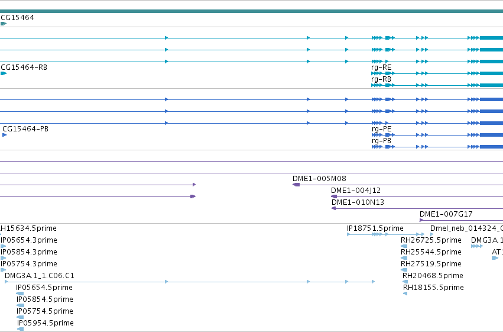Click the IP05854.3prime EST label
Screen dimensions: 503x332
(29, 252)
